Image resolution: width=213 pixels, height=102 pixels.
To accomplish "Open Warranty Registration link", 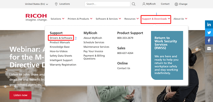I will tap(63, 64).
